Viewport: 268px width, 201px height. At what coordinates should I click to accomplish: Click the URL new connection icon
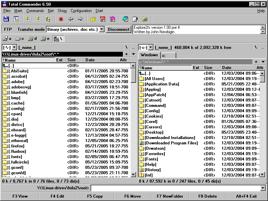click(112, 19)
